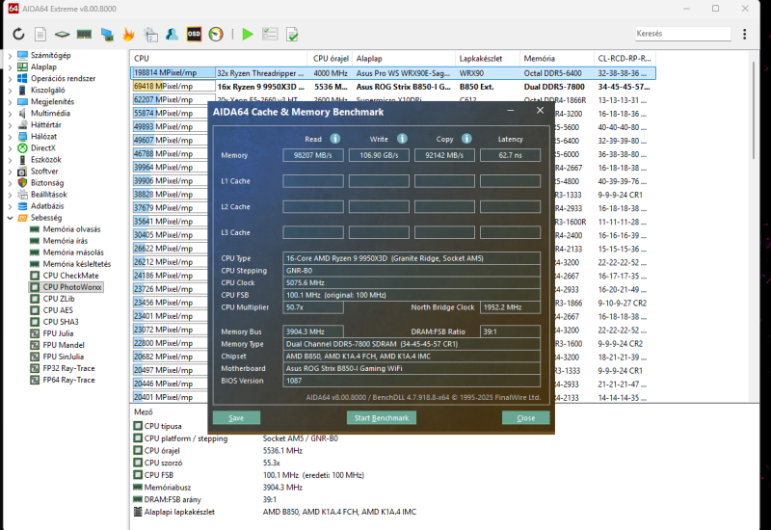Image resolution: width=771 pixels, height=530 pixels.
Task: Launch the flame stability test icon
Action: click(128, 34)
